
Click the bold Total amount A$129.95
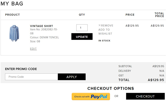(156, 80)
